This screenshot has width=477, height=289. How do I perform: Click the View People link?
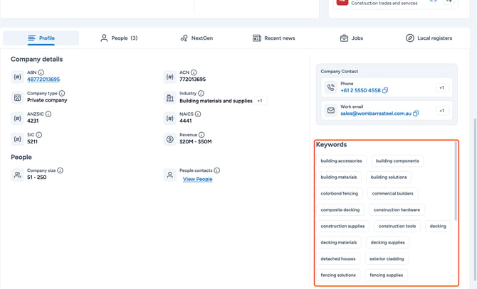coord(198,179)
